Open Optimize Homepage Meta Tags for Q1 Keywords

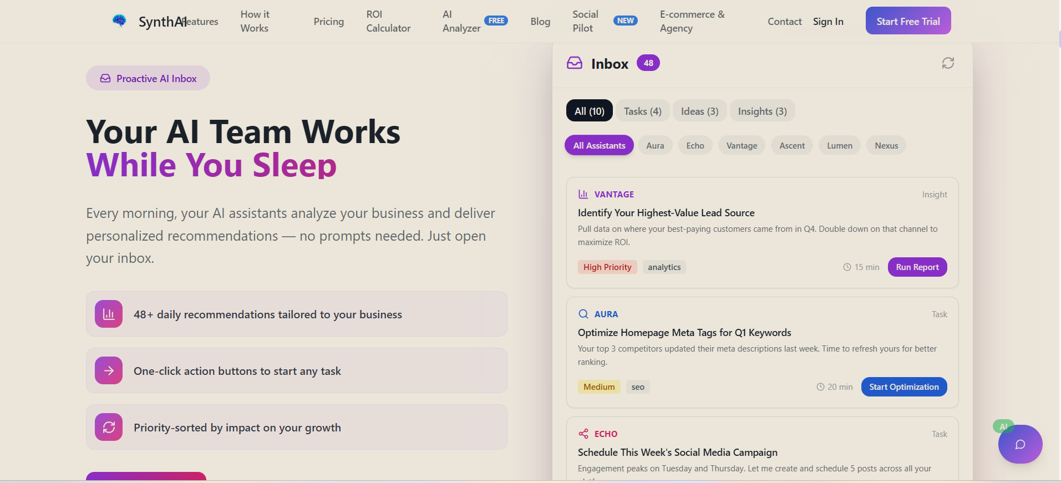point(684,333)
